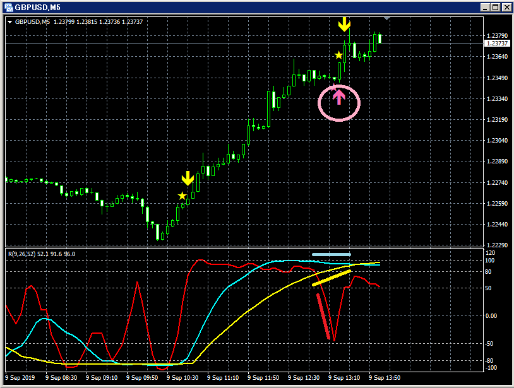The image size is (514, 388).
Task: Click the 9 Sep 13:50 time label
Action: 384,377
